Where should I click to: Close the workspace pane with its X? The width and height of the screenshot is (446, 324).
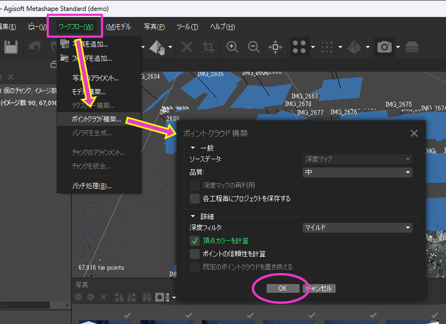click(x=10, y=77)
